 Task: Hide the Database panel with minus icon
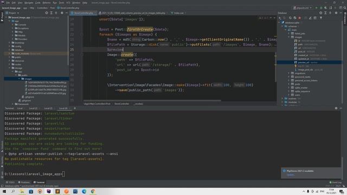point(341,13)
